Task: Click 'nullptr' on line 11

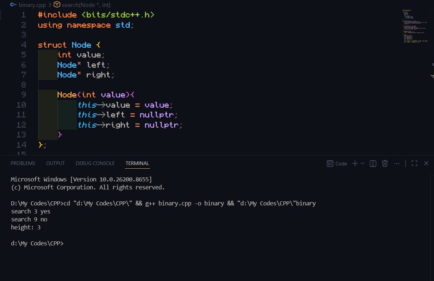Action: click(x=157, y=115)
